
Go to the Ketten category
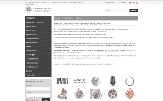pyautogui.click(x=29, y=47)
